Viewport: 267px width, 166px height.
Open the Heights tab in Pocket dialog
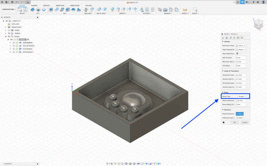230,38
